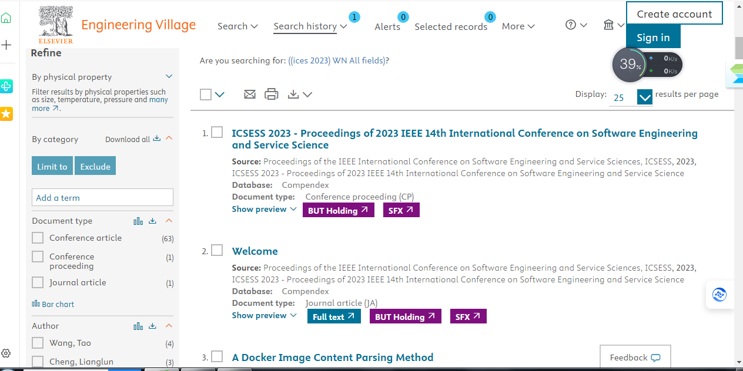Open BUT Holding for ICSESS 2023 result
The width and height of the screenshot is (743, 371).
(x=339, y=210)
